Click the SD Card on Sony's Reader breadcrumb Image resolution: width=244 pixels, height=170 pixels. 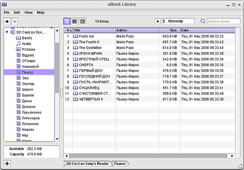(x=87, y=163)
